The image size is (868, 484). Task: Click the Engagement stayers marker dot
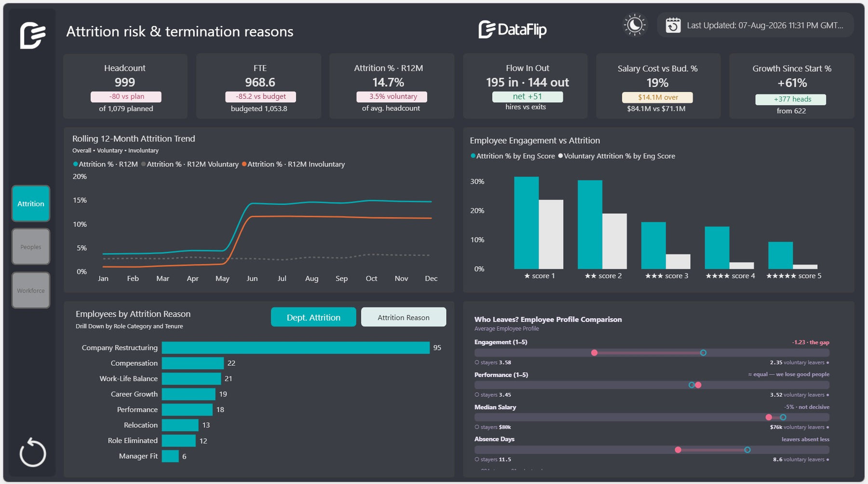703,353
